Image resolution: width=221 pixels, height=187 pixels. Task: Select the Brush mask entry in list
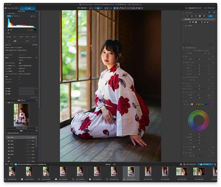199,26
